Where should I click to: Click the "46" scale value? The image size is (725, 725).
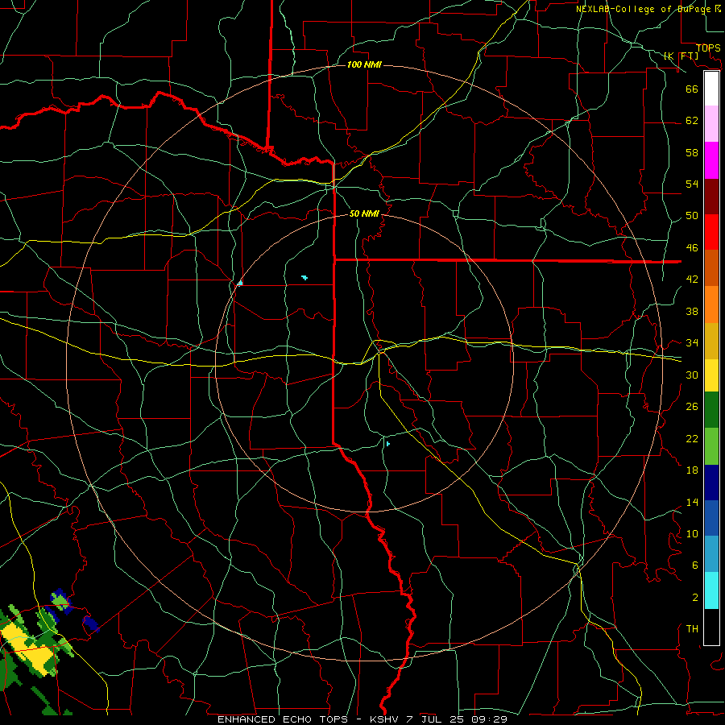click(692, 248)
